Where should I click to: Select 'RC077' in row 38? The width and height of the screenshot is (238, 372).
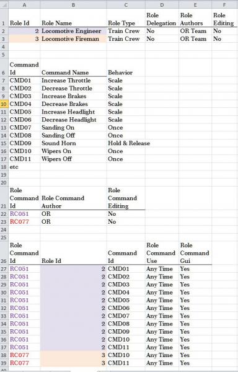pyautogui.click(x=24, y=355)
